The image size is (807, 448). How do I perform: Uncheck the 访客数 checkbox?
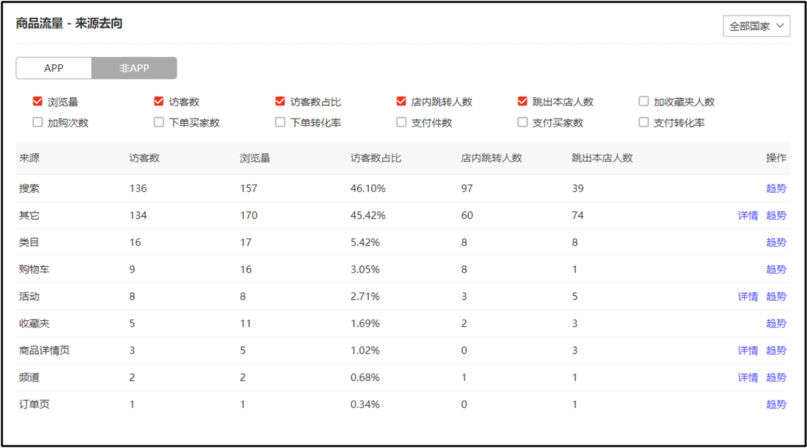(159, 101)
